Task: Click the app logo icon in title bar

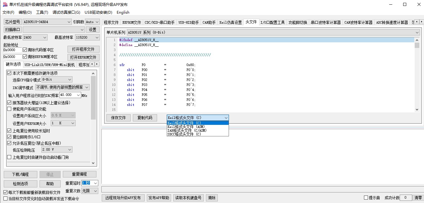Action: coord(5,4)
